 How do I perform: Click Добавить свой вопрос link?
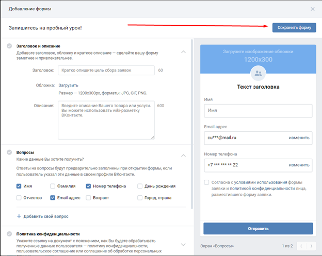coord(46,216)
